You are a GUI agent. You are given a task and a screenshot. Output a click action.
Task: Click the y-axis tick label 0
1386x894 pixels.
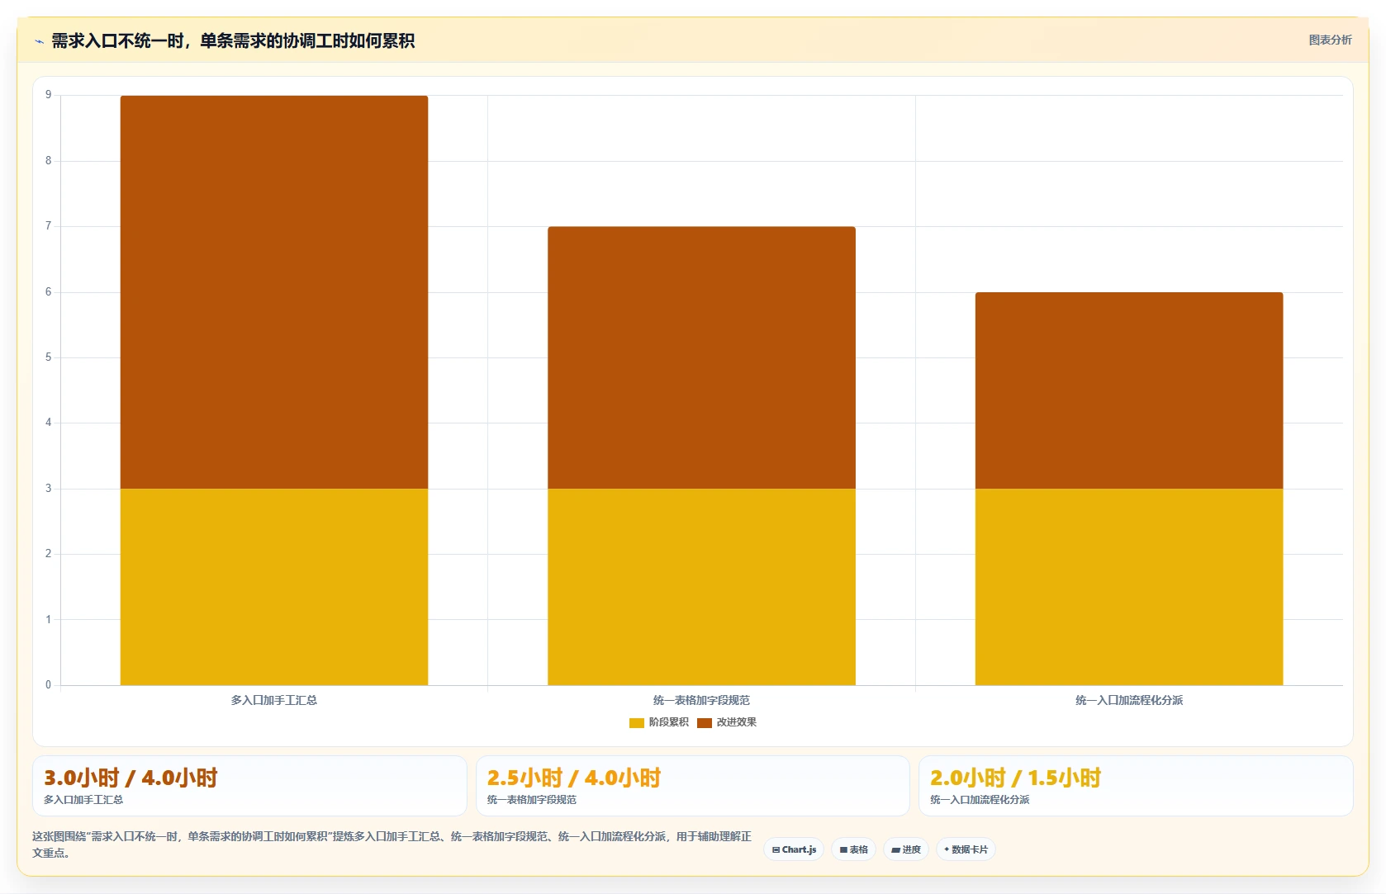pyautogui.click(x=49, y=685)
